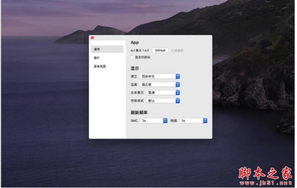
Task: Click the 刷新频率 section heading
Action: pos(140,113)
